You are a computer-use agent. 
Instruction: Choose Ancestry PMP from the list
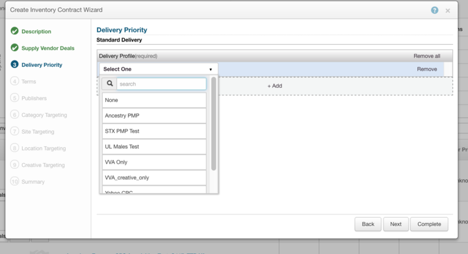(x=154, y=116)
